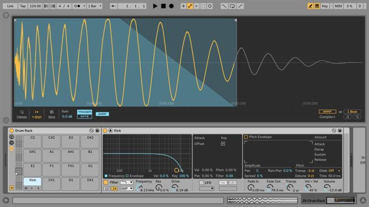Screen dimensions: 369x207
Task: Toggle Automation Arm link icon
Action: 190,6
